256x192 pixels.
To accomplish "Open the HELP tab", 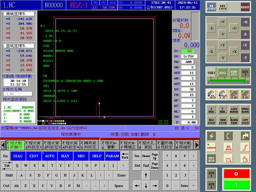I will (97, 156).
